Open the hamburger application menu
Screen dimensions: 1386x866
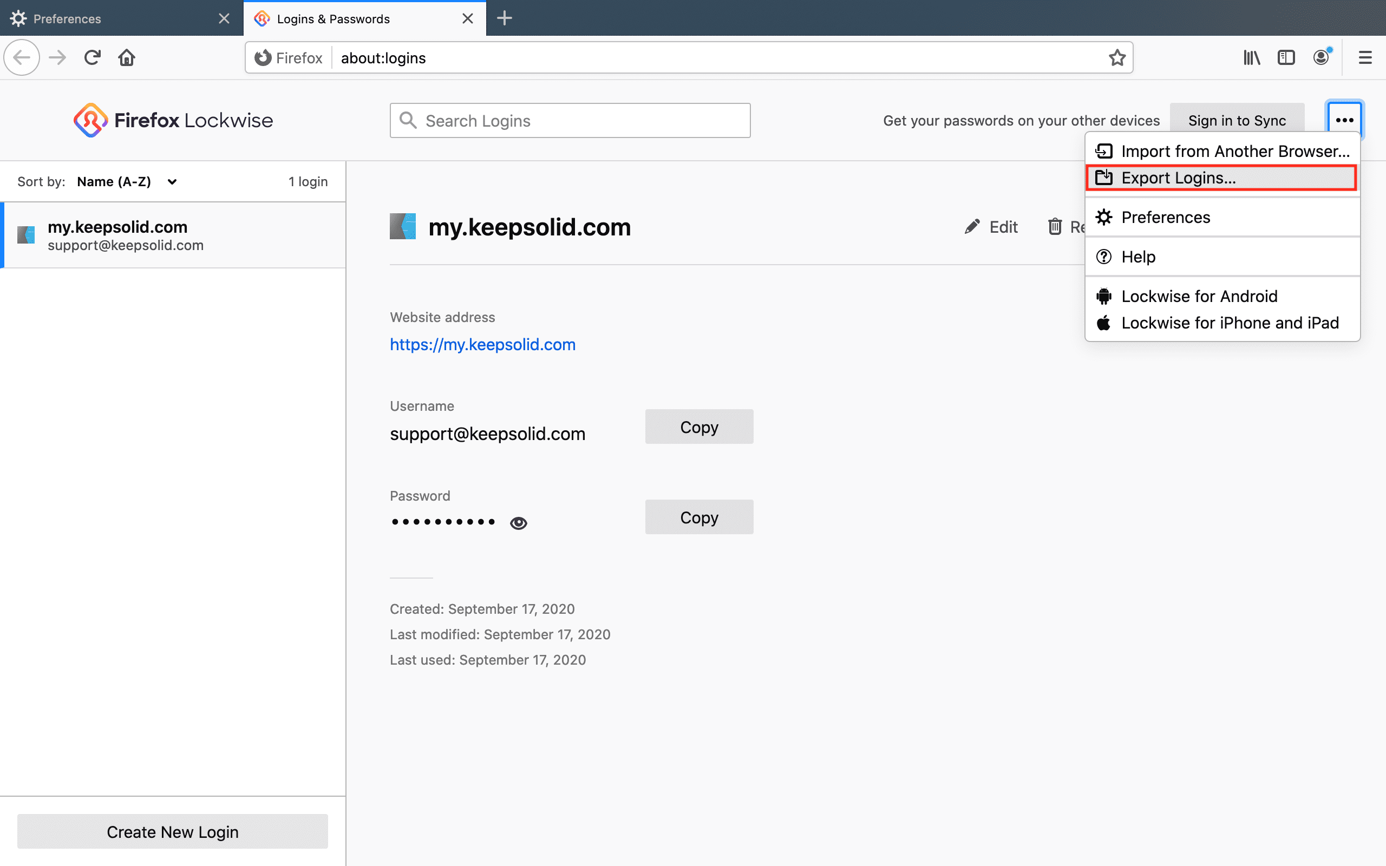tap(1365, 58)
